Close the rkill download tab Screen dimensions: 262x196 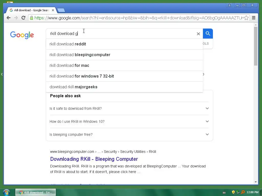pyautogui.click(x=53, y=10)
